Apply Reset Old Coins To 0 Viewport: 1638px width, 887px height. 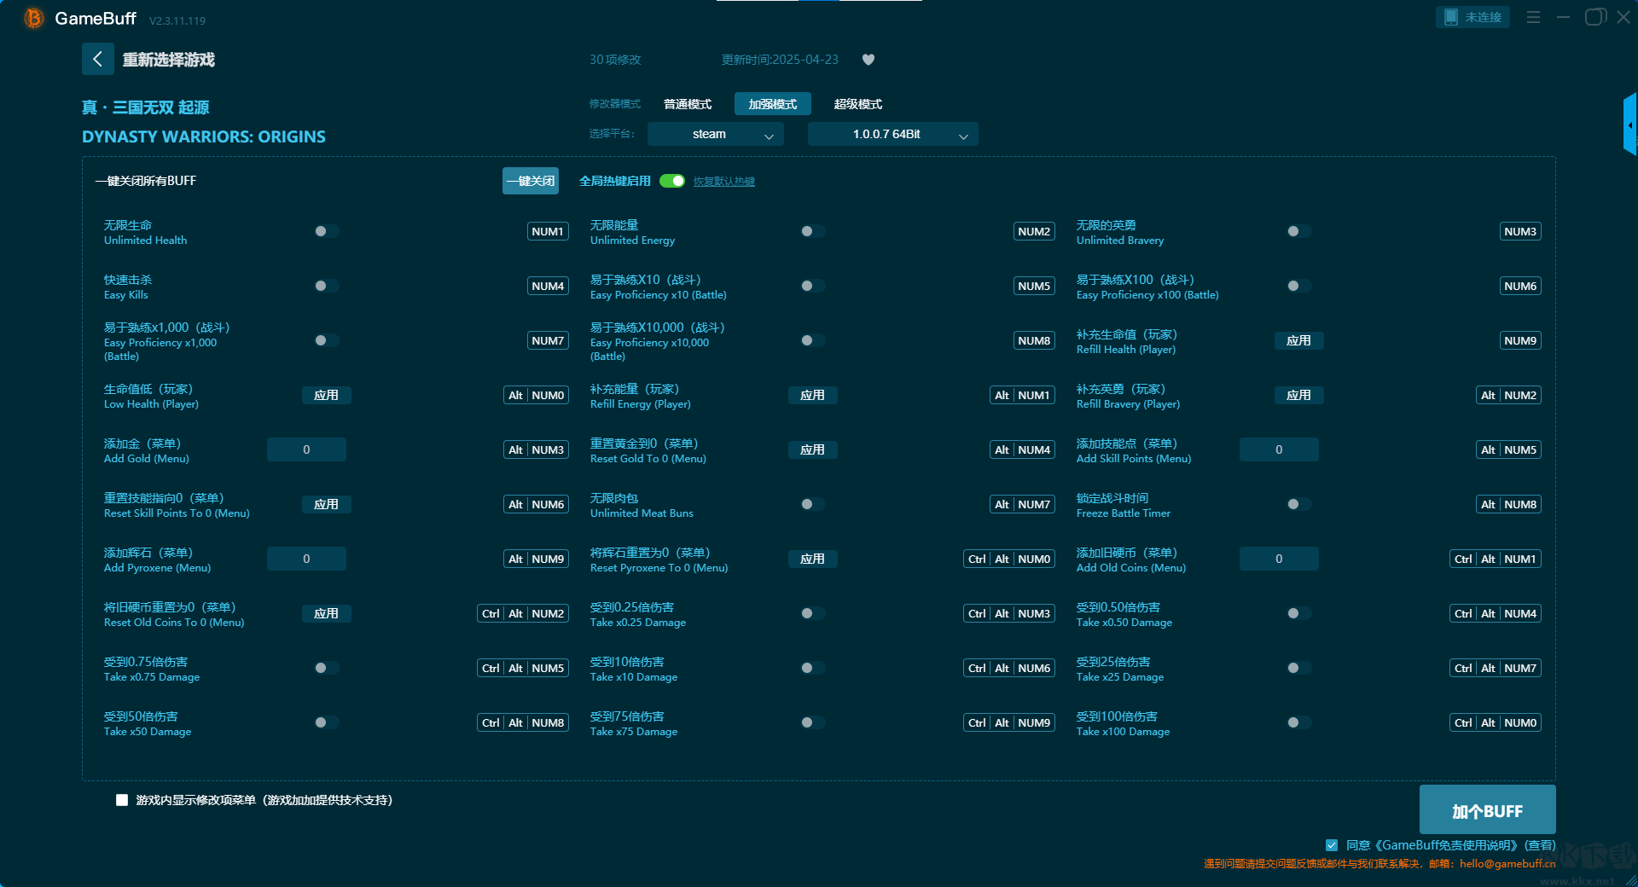(326, 613)
